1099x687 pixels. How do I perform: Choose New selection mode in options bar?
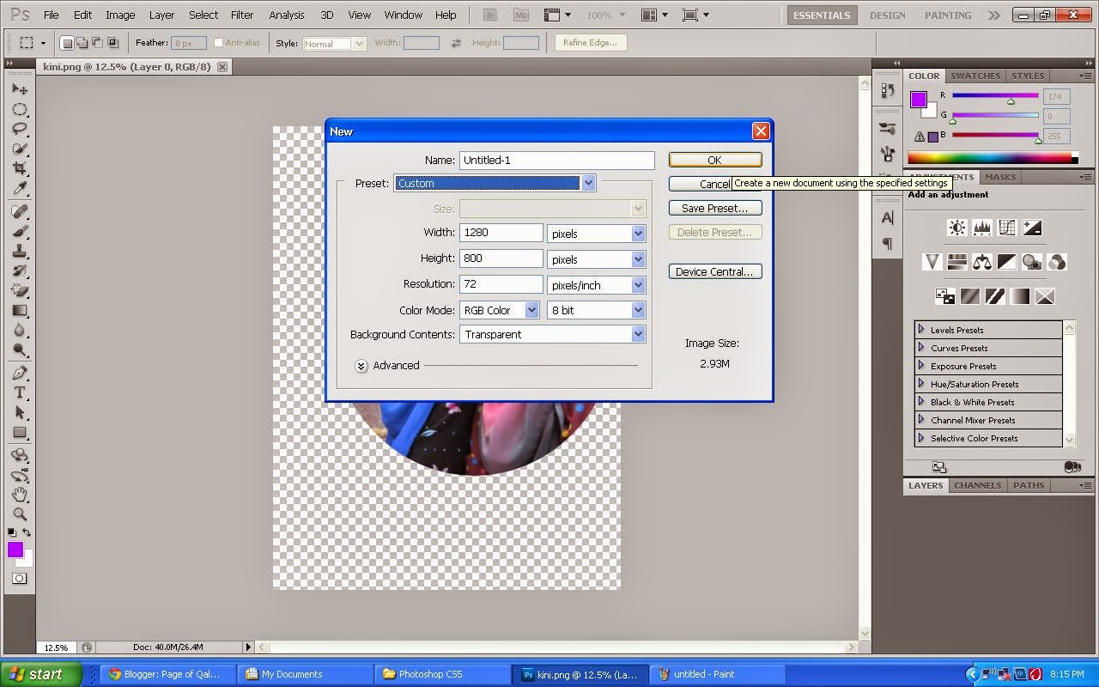pyautogui.click(x=67, y=43)
